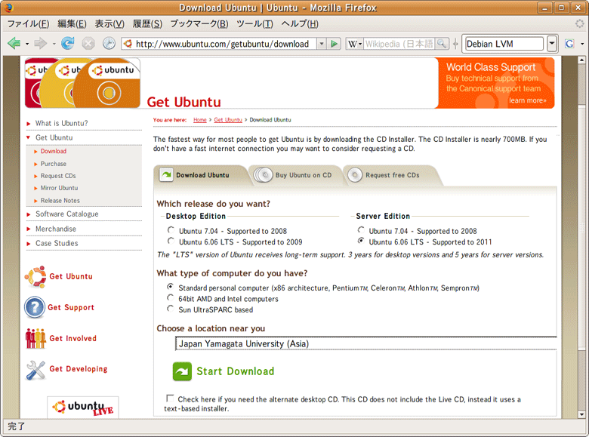Select Server Ubuntu 7.04 radio button
This screenshot has height=437, width=589.
(361, 229)
